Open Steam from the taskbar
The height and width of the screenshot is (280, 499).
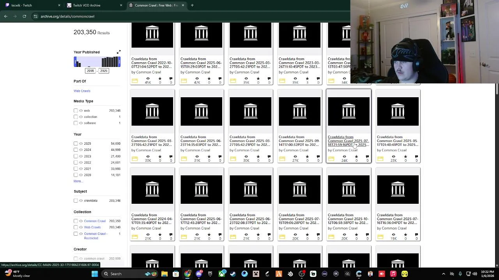233,274
